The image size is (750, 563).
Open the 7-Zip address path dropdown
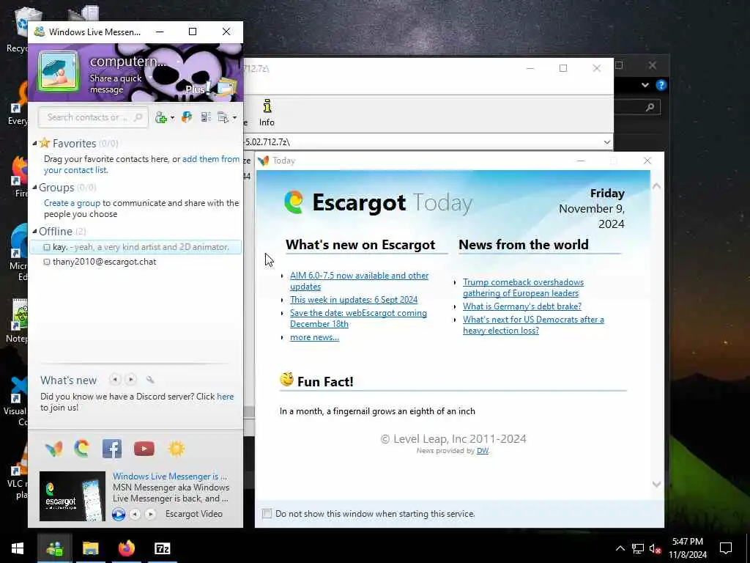606,142
